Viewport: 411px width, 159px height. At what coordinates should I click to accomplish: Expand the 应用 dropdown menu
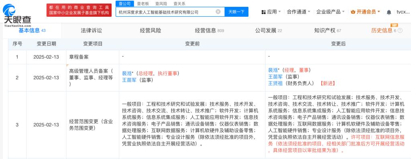tap(279, 12)
